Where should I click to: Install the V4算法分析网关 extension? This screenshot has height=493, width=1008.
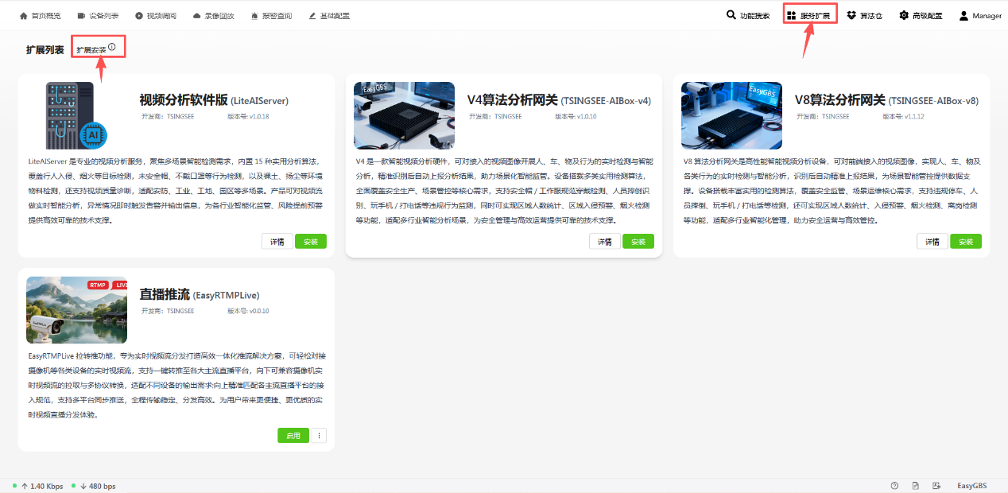tap(638, 242)
